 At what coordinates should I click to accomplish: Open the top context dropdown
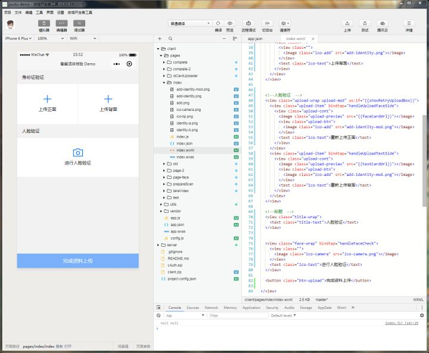tap(185, 315)
